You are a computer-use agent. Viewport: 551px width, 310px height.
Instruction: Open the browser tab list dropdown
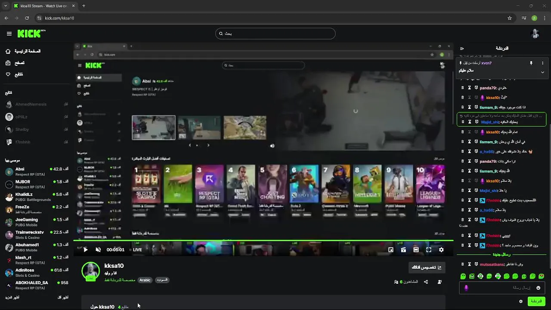pyautogui.click(x=5, y=6)
